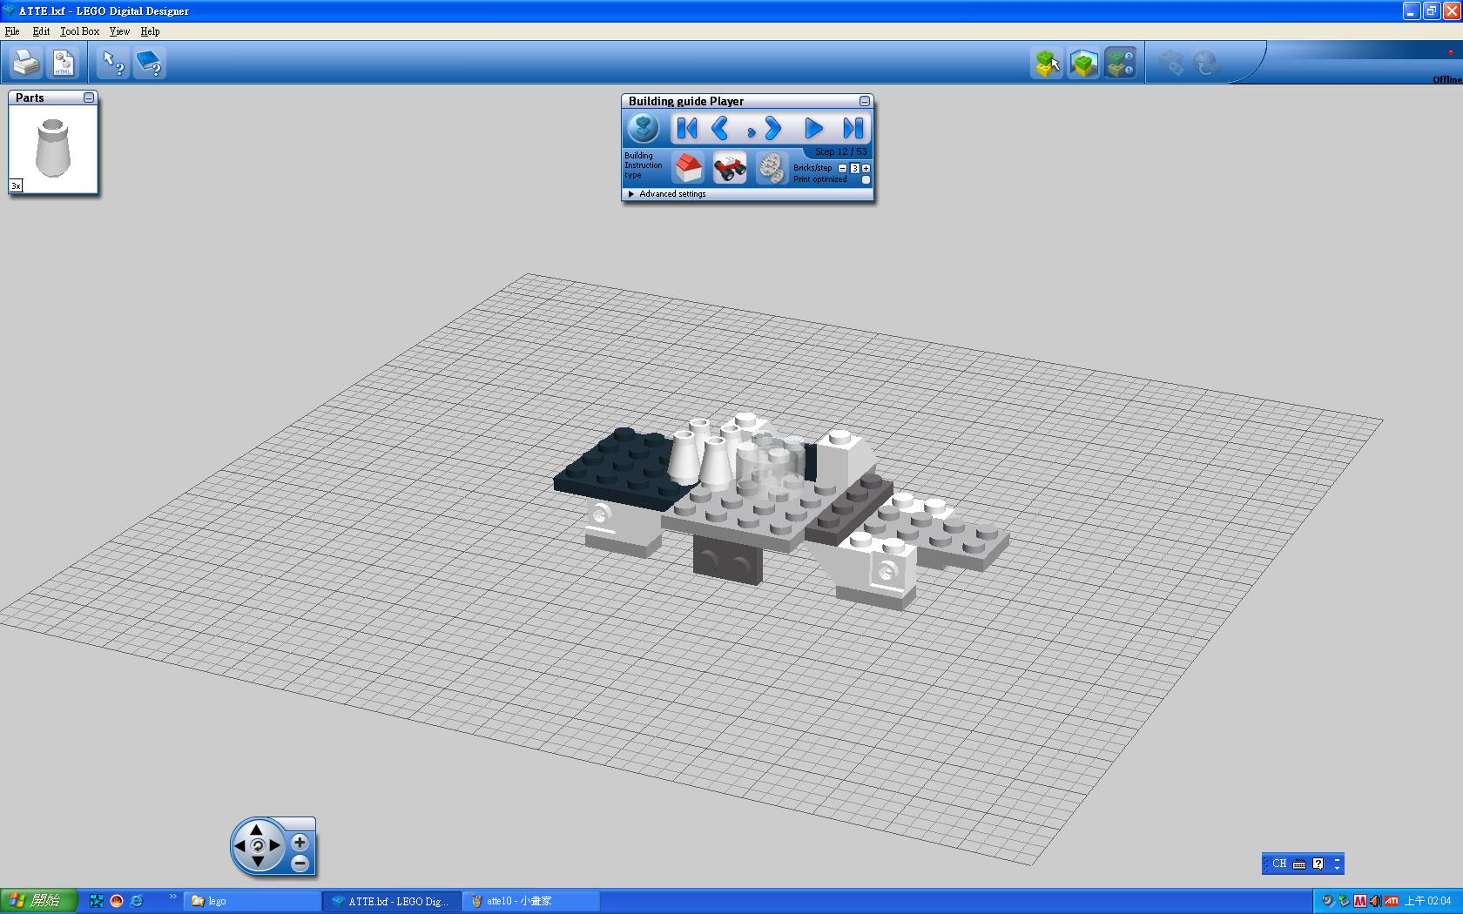
Task: Activate the What's This help cursor tool
Action: click(113, 63)
